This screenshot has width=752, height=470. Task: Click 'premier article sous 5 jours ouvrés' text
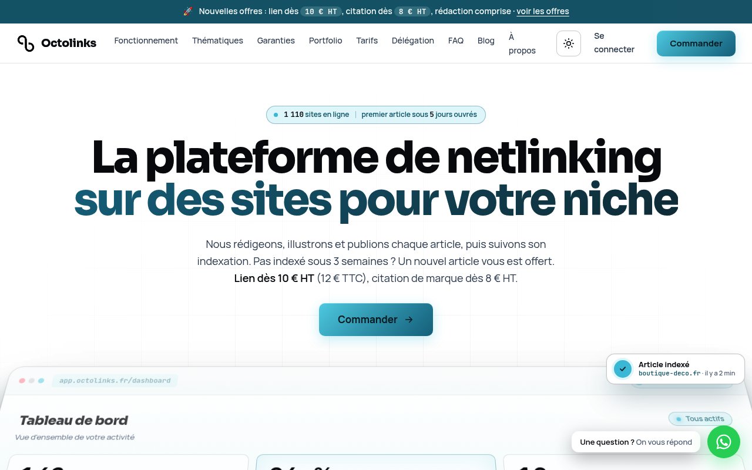coord(419,115)
